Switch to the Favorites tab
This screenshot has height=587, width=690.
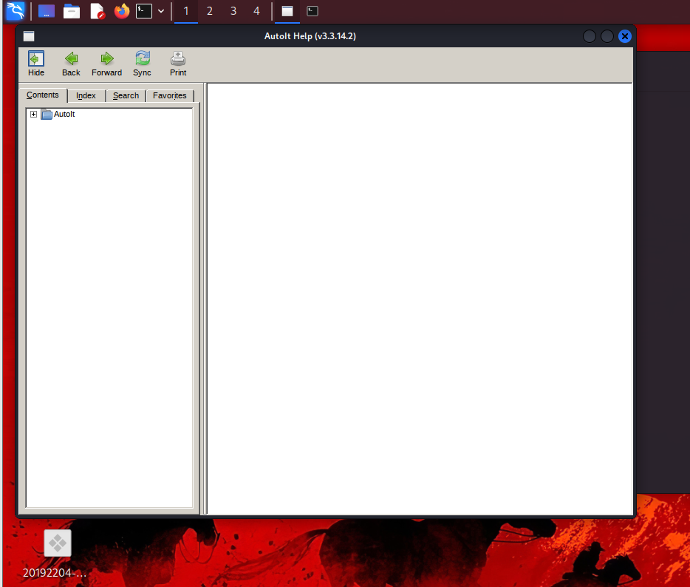170,95
